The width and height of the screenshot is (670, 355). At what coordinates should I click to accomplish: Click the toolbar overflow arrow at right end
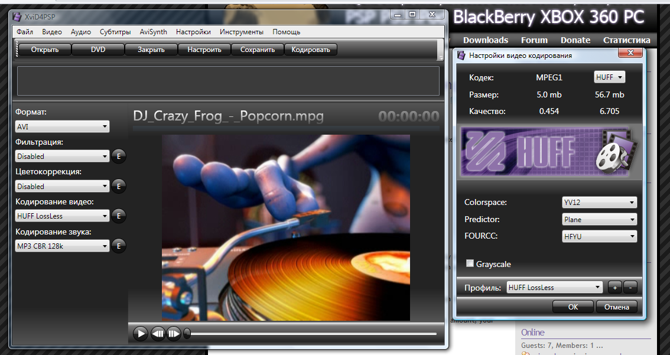441,57
